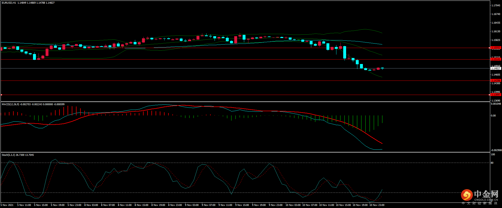Viewport: 502px width, 208px height.
Task: Click the 1.16130 price axis label
Action: coord(496,31)
